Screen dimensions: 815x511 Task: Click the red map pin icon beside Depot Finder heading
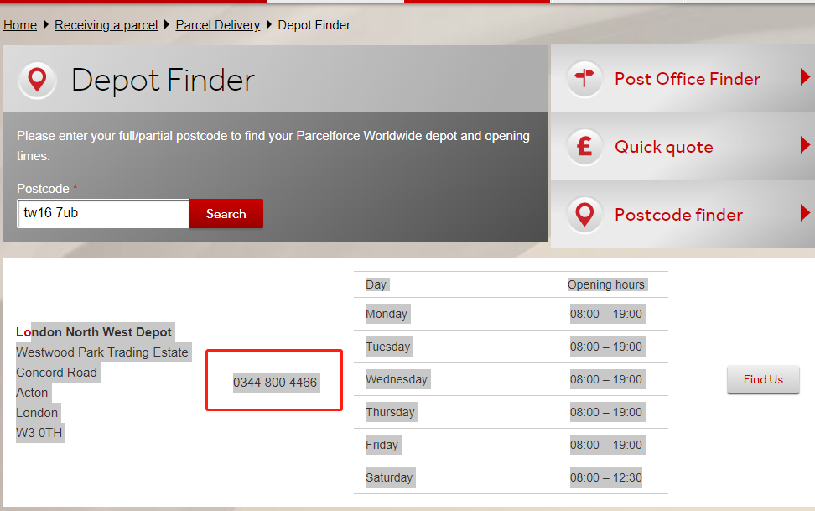click(x=37, y=81)
